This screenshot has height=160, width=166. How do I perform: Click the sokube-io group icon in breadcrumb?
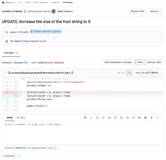click(3, 2)
